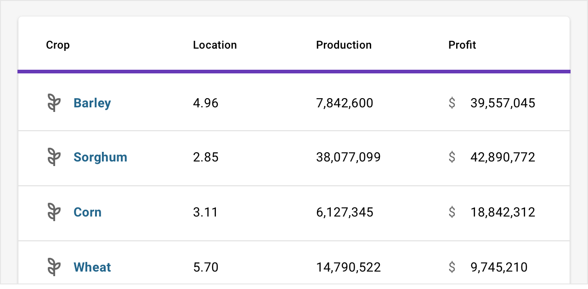Sort by the Location column header

pyautogui.click(x=215, y=45)
